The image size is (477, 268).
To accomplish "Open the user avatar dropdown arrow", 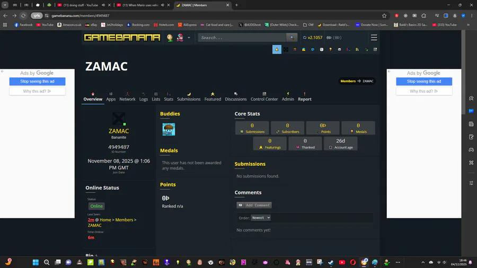I will [189, 38].
